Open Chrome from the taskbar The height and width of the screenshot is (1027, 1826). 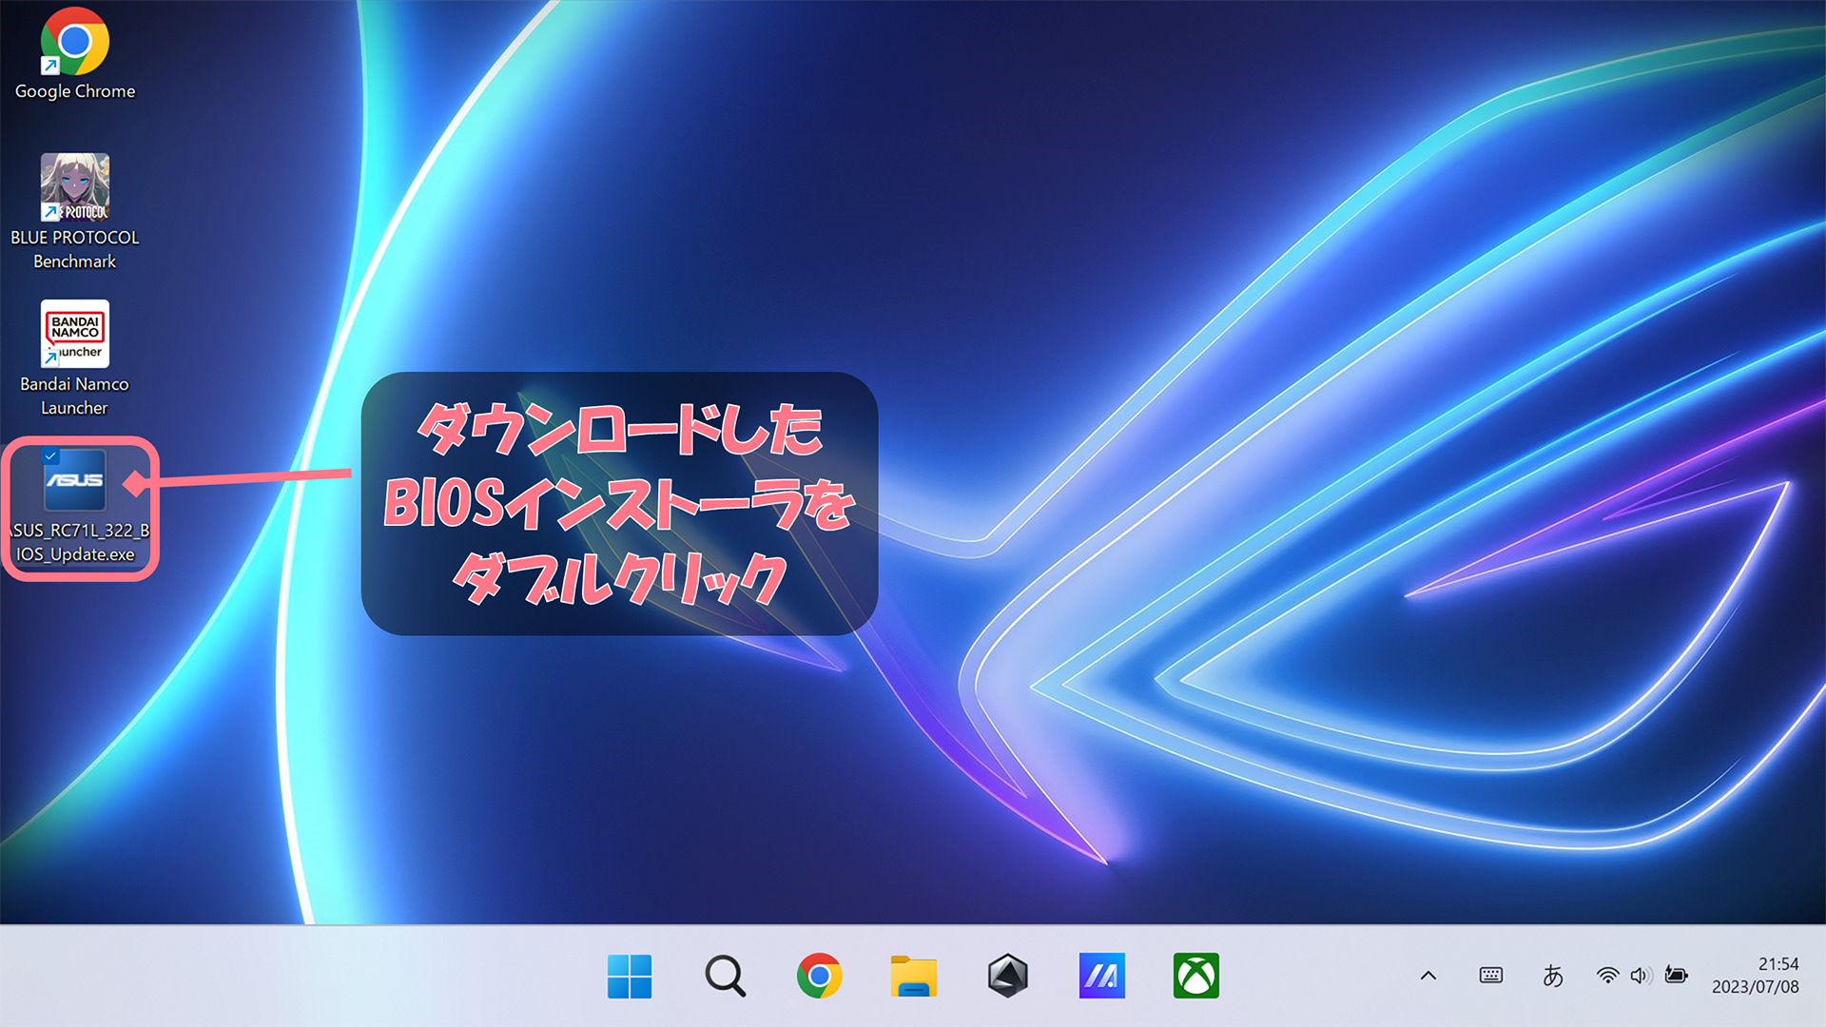[x=819, y=975]
